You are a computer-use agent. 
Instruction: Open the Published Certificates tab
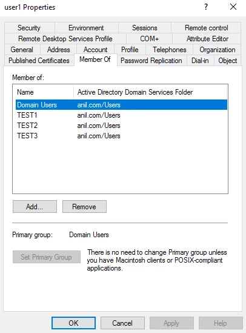click(39, 61)
